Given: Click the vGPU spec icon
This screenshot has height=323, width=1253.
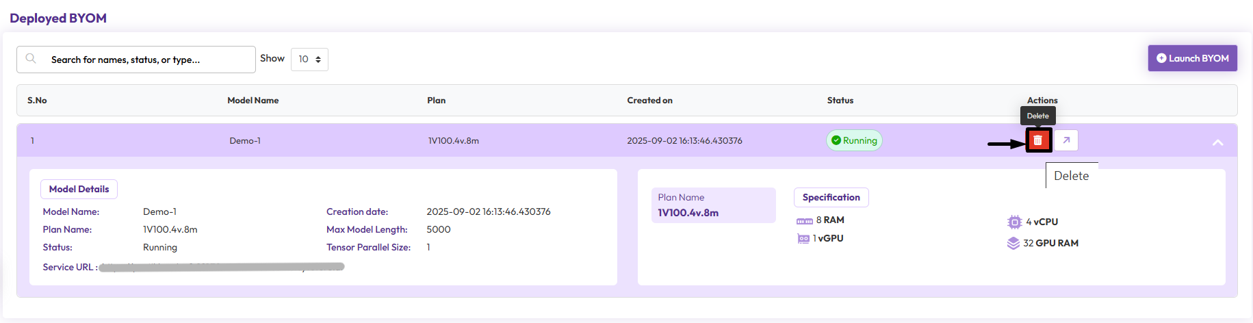Looking at the screenshot, I should pyautogui.click(x=803, y=239).
